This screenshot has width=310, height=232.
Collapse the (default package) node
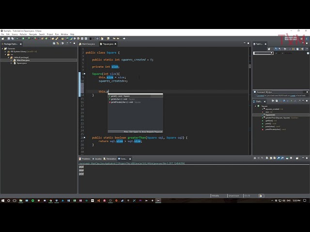9,58
